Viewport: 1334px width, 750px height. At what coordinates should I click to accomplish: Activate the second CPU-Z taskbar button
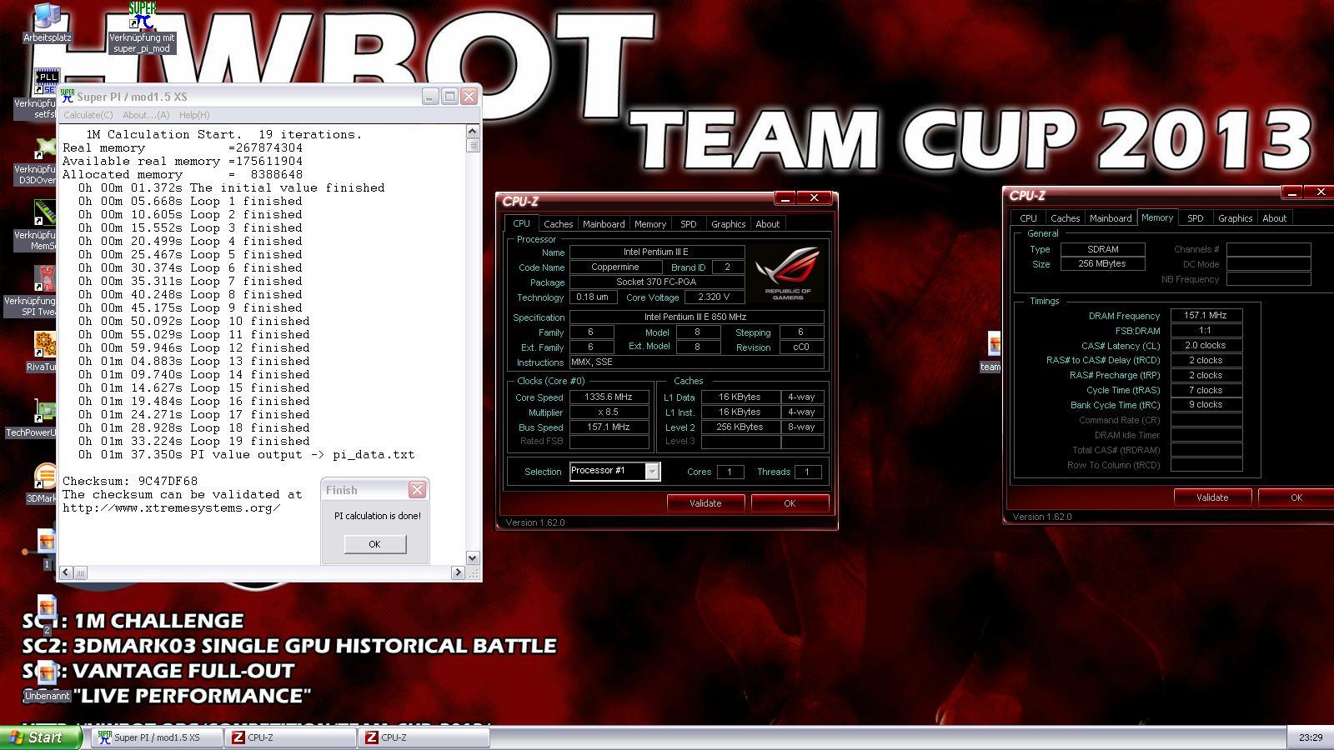424,737
